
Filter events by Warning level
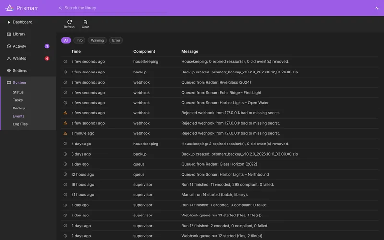pyautogui.click(x=97, y=40)
